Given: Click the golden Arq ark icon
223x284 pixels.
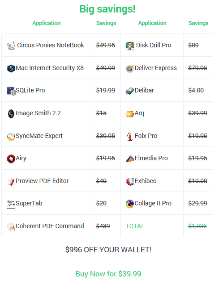Looking at the screenshot, I should (x=130, y=114).
